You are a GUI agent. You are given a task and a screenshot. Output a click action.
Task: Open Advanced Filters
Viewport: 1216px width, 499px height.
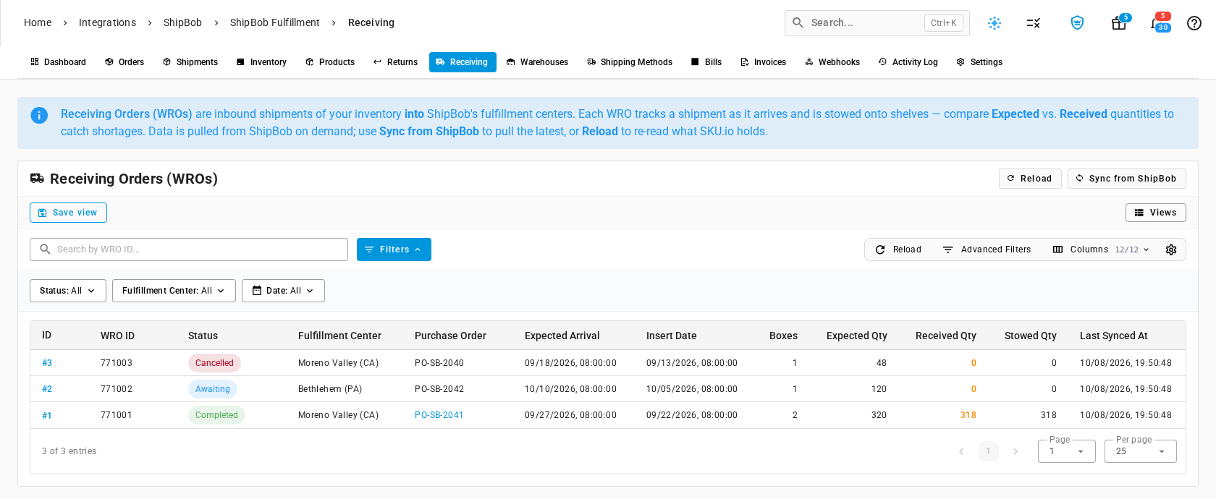click(987, 249)
